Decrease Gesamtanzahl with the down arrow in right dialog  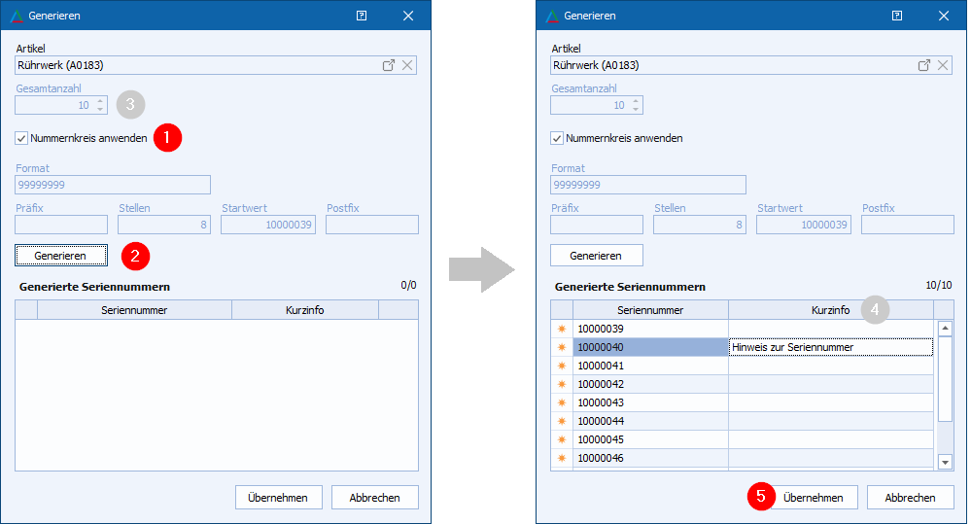(635, 109)
